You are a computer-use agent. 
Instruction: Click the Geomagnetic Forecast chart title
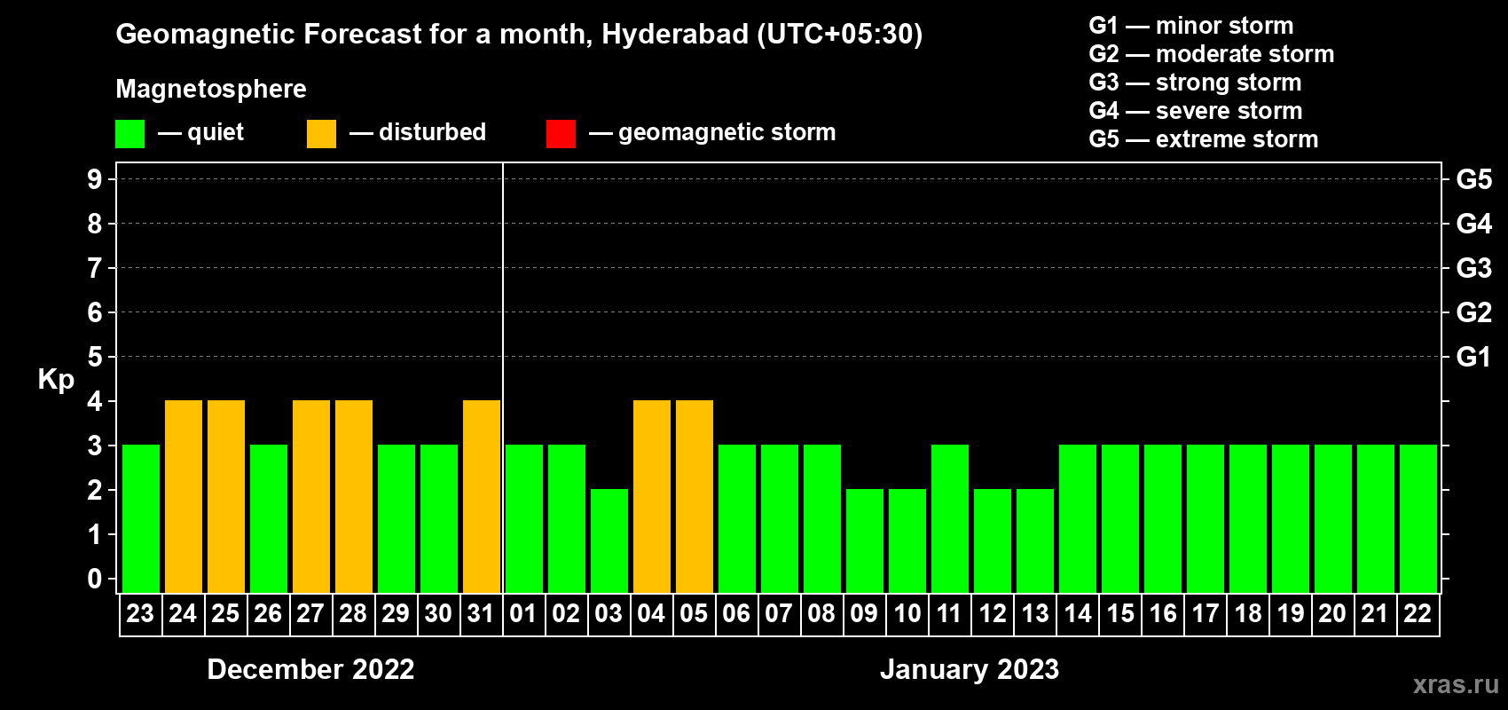click(519, 35)
